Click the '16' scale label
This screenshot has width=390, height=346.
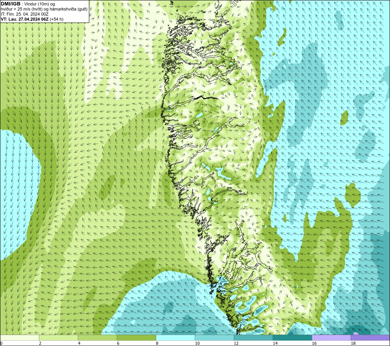tap(314, 344)
